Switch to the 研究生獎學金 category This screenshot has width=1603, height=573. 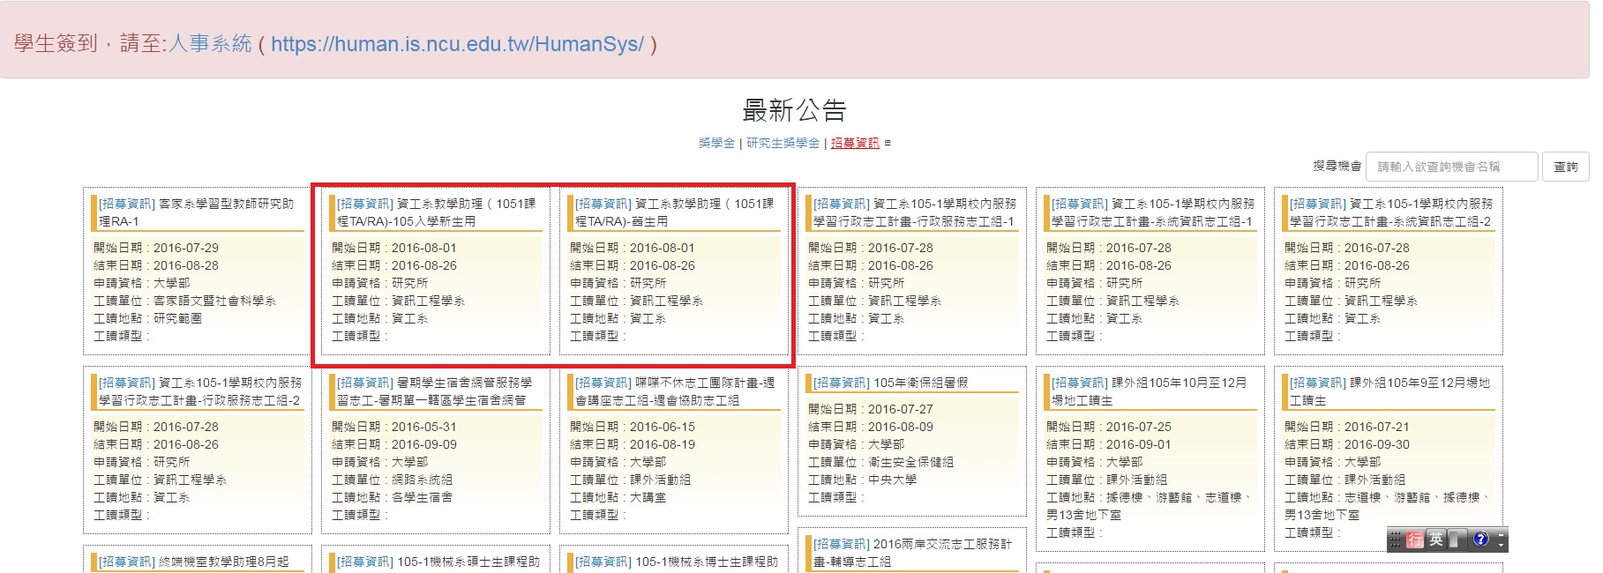[x=783, y=143]
